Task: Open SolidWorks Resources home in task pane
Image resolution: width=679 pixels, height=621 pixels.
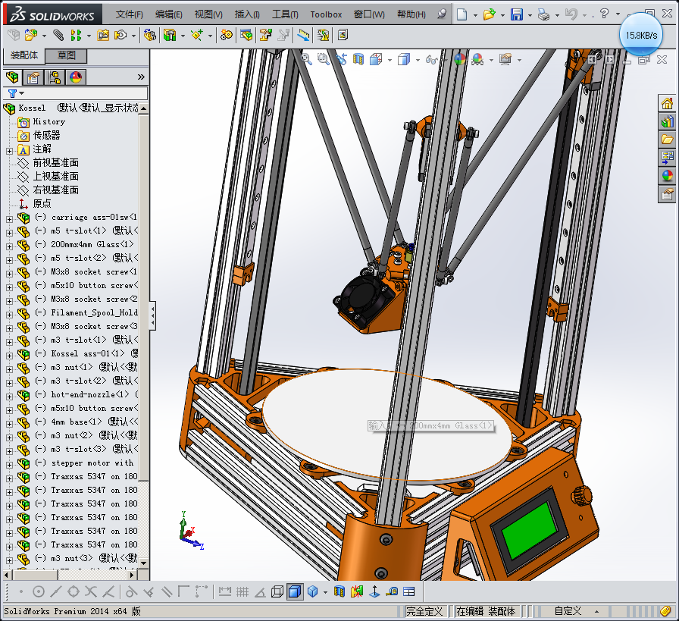Action: click(667, 104)
